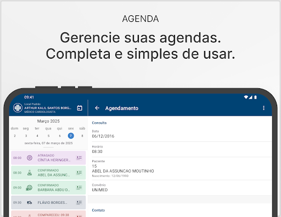Tap the WhatsApp icon on the 09:00 appointment

pyautogui.click(x=29, y=187)
